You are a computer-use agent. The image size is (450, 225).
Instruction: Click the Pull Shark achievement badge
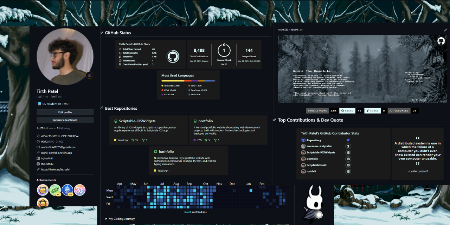[x=67, y=190]
